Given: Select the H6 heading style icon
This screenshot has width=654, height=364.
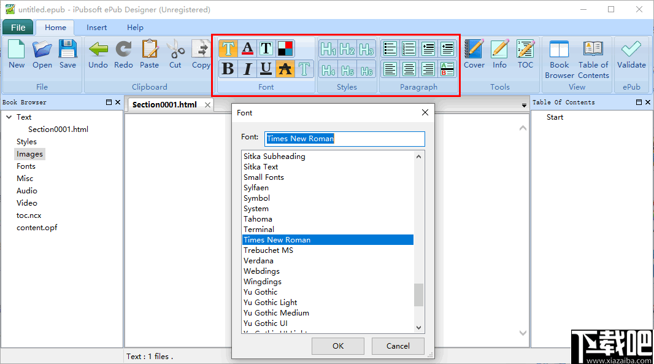Looking at the screenshot, I should pyautogui.click(x=367, y=69).
